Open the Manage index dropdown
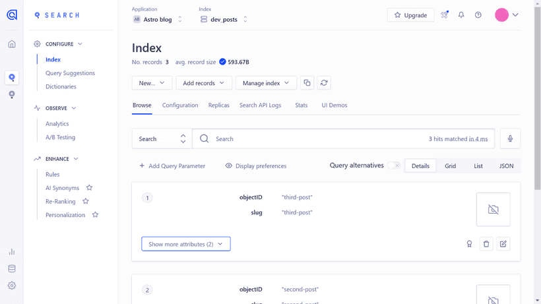541x304 pixels. click(266, 82)
